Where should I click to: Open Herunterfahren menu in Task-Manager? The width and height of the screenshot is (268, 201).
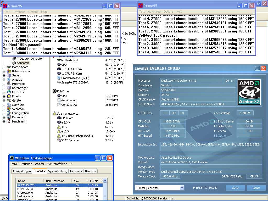click(x=57, y=164)
